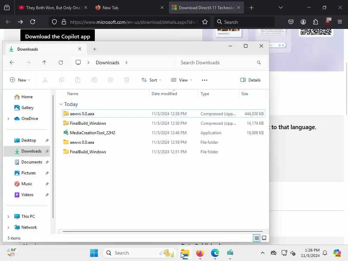Open Home in the navigation pane
The height and width of the screenshot is (261, 348).
click(27, 97)
